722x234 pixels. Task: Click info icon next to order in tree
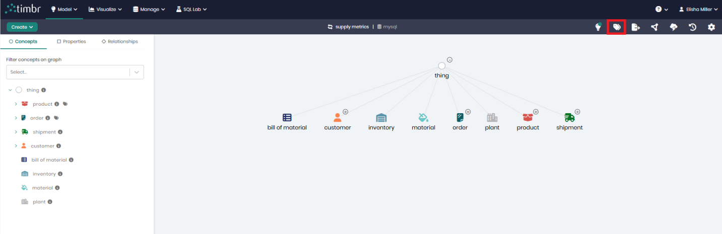[x=48, y=118]
